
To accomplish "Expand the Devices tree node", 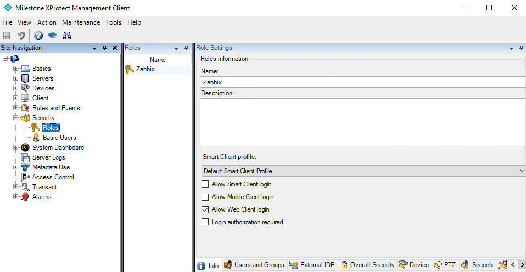I will coord(15,88).
